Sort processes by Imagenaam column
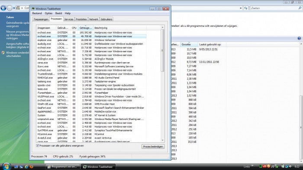Image resolution: width=303 pixels, height=170 pixels. 46,28
